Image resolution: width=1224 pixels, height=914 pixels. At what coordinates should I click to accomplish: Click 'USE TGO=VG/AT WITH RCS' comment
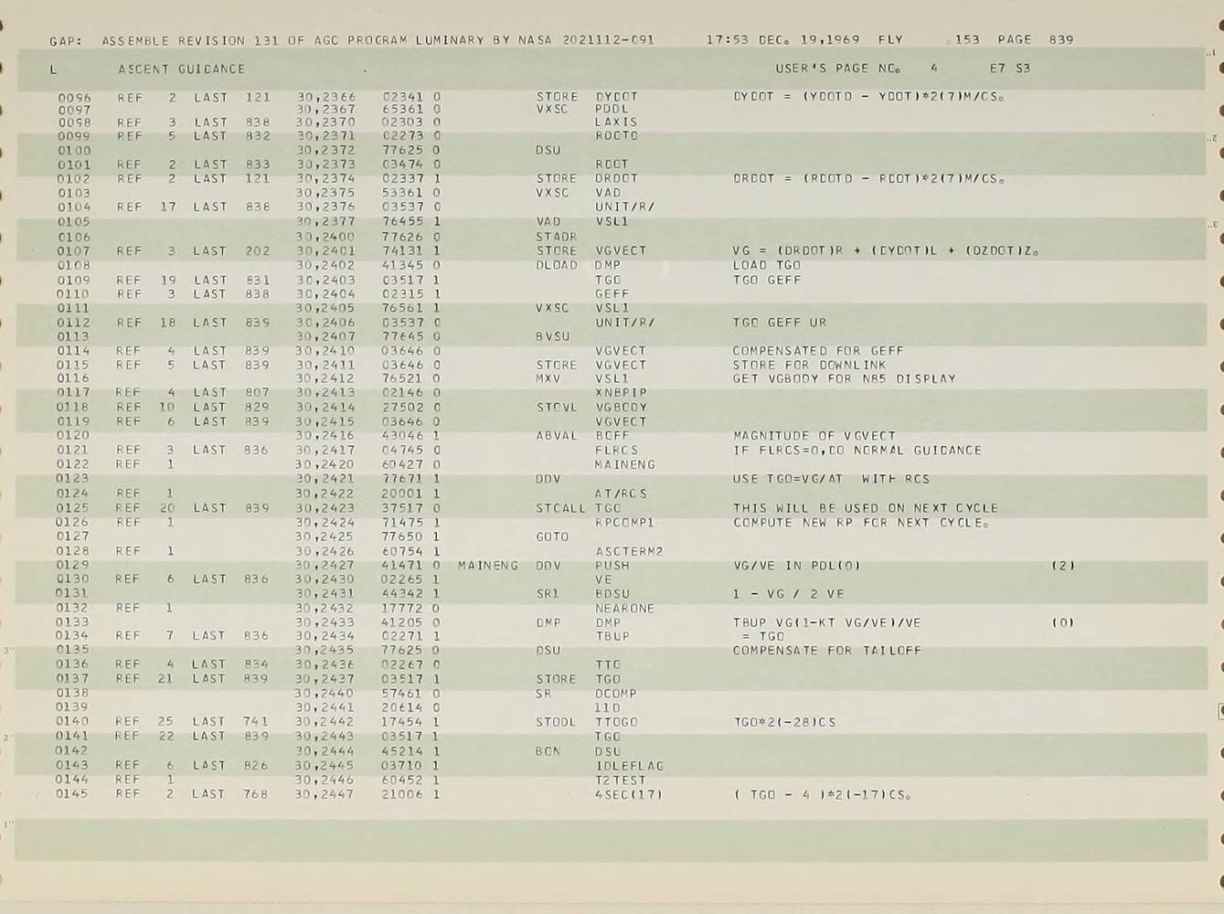coord(831,478)
